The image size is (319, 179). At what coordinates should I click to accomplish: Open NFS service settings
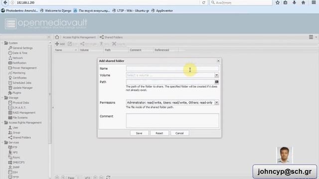pos(13,153)
